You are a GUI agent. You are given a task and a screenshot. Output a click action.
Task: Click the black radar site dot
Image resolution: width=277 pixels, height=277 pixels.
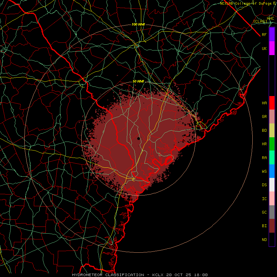(139, 138)
